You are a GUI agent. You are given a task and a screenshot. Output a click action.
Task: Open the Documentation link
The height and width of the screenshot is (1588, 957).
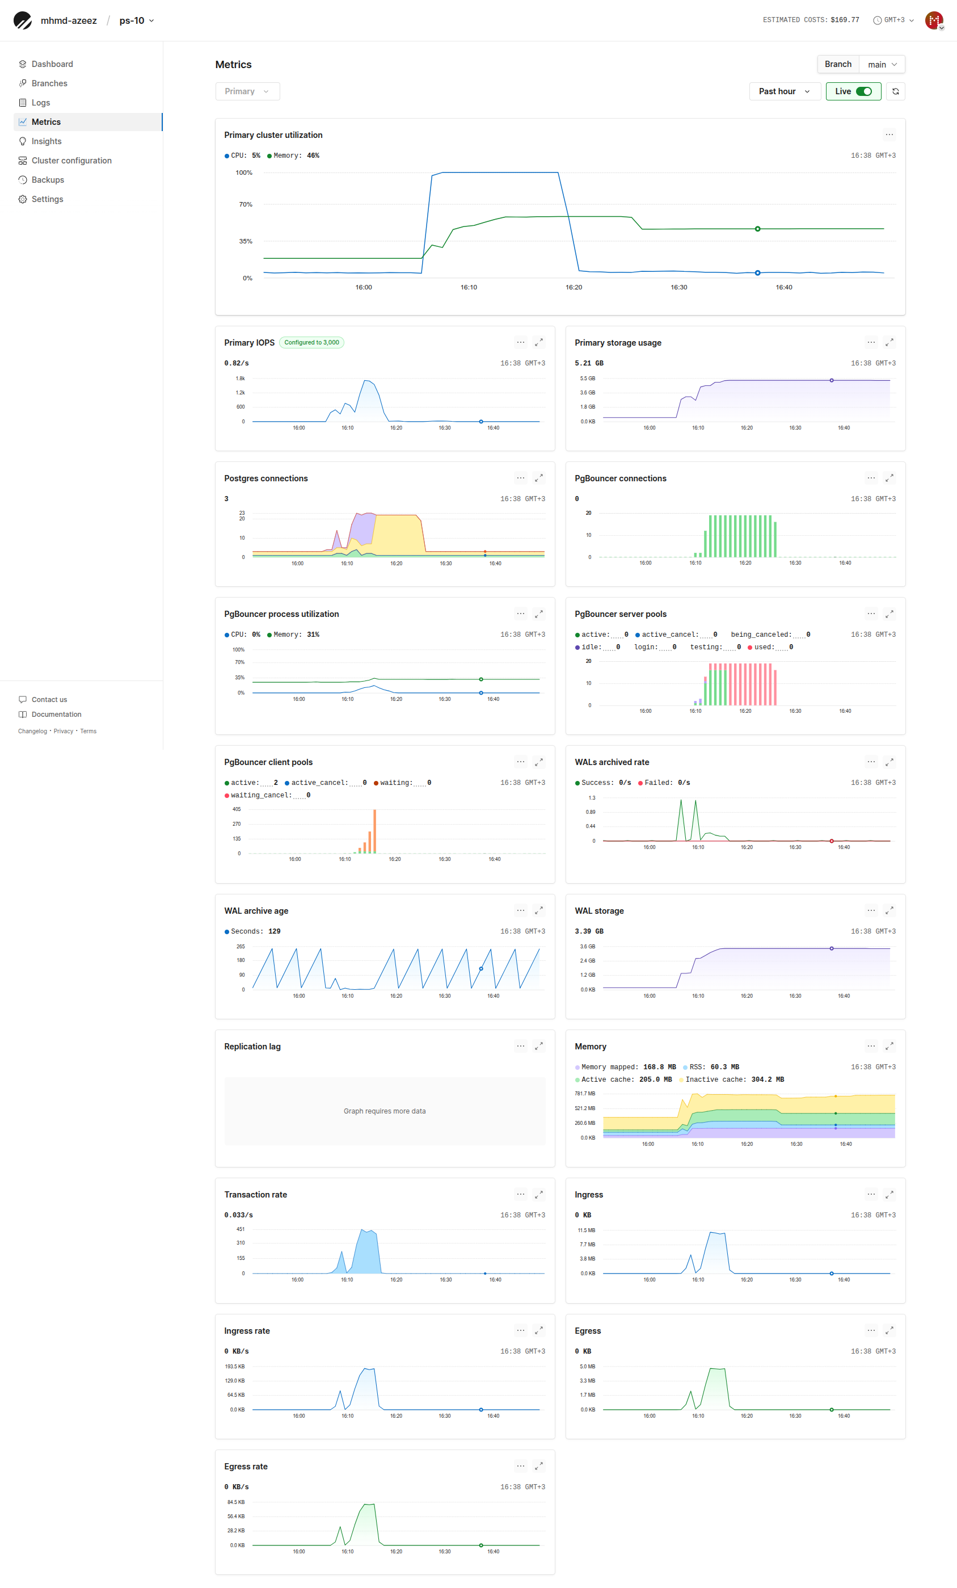[56, 714]
